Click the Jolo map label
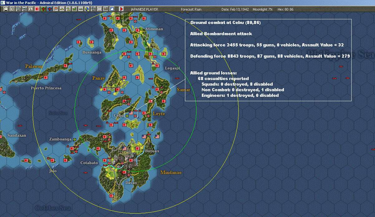The height and width of the screenshot is (217, 375). coord(53,171)
